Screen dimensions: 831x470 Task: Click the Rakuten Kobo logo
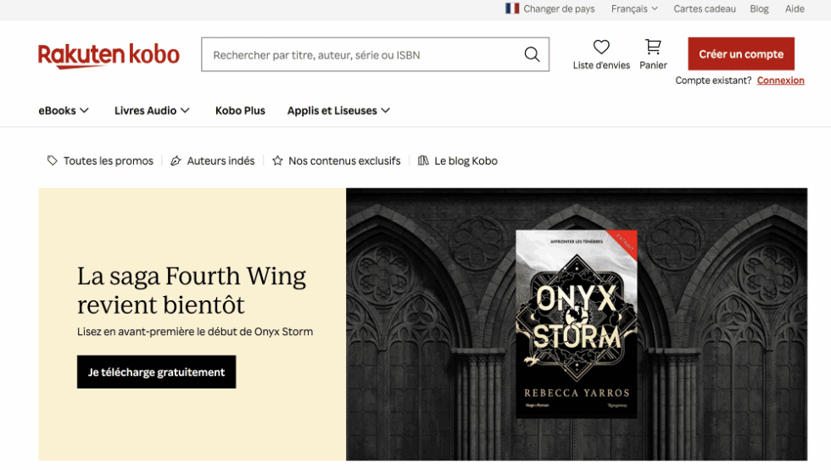109,56
